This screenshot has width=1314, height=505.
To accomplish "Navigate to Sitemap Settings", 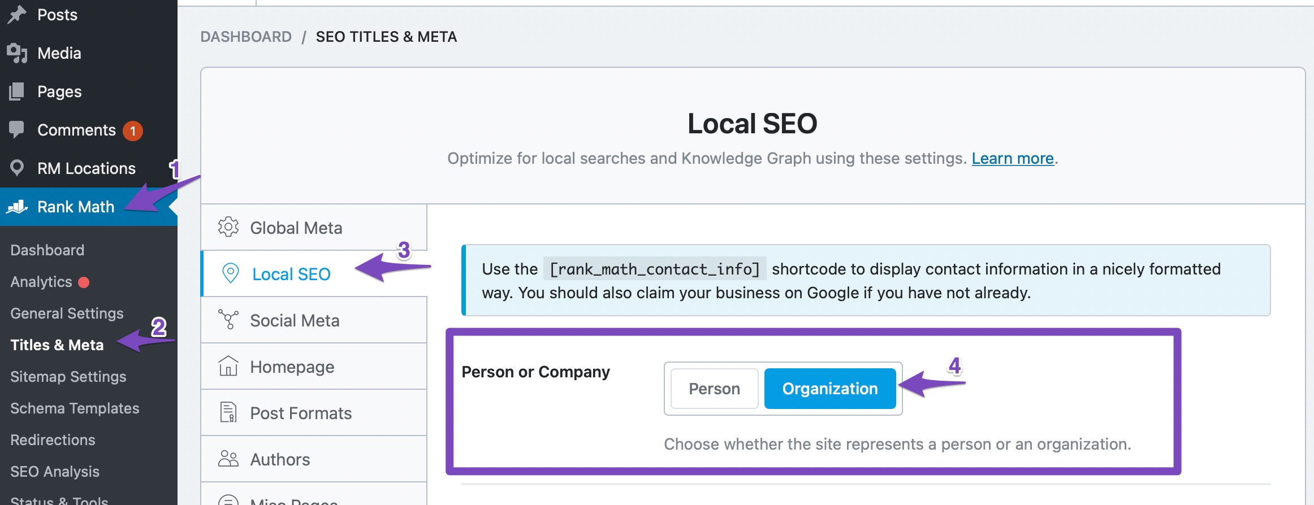I will click(x=68, y=376).
